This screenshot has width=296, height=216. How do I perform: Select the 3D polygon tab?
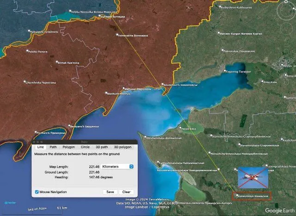click(123, 147)
